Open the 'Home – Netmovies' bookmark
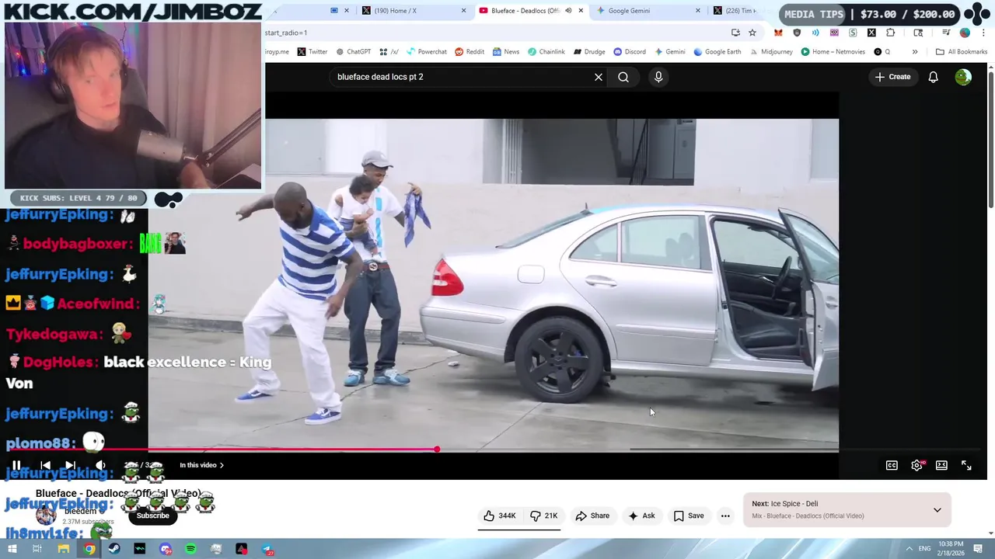Screen dimensions: 995x559 coord(833,52)
